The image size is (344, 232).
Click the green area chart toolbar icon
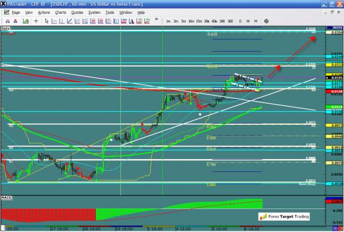[x=26, y=21]
